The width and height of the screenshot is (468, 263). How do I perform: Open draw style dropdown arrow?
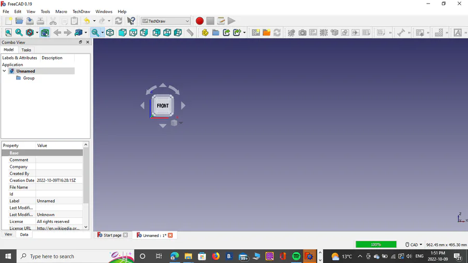(x=37, y=33)
